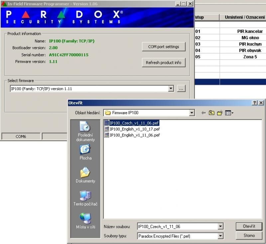This screenshot has height=244, width=266.
Task: Open the view menu icon
Action: click(x=229, y=113)
